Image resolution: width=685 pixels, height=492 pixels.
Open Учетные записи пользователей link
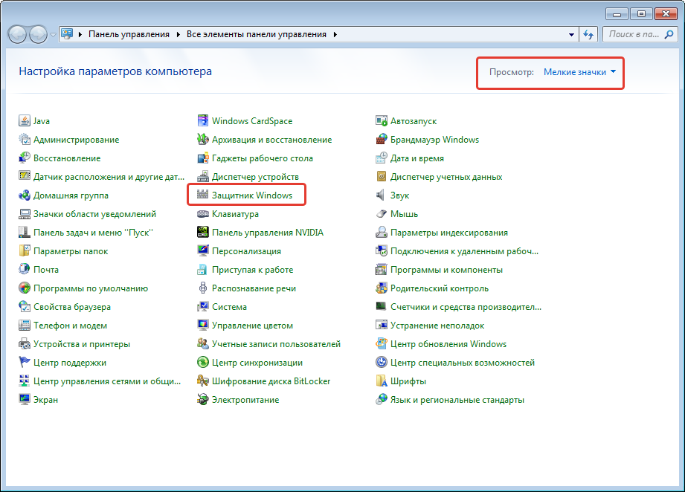276,344
